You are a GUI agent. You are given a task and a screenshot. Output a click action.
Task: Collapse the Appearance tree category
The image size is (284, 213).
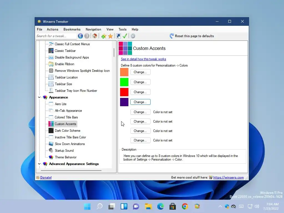(x=39, y=97)
